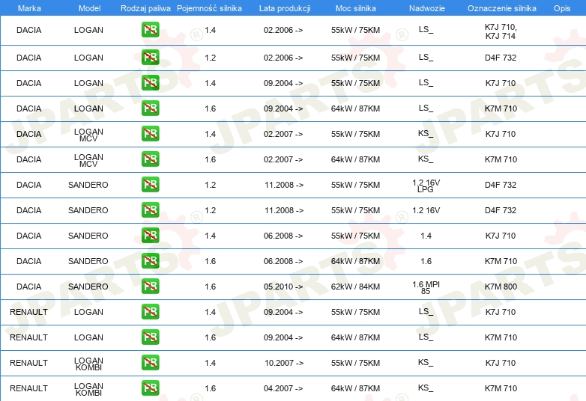Select '06.2008 ->' date in Sandero 1.6 row
The width and height of the screenshot is (586, 401).
click(283, 261)
